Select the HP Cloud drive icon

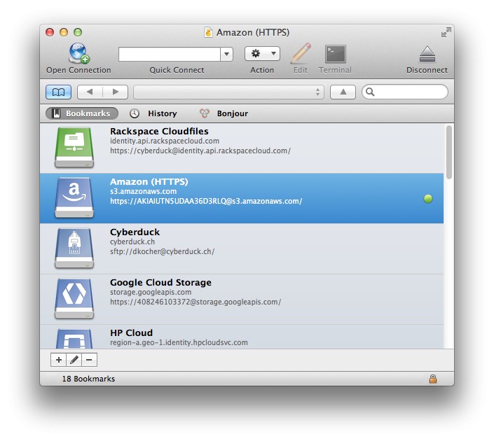74,338
